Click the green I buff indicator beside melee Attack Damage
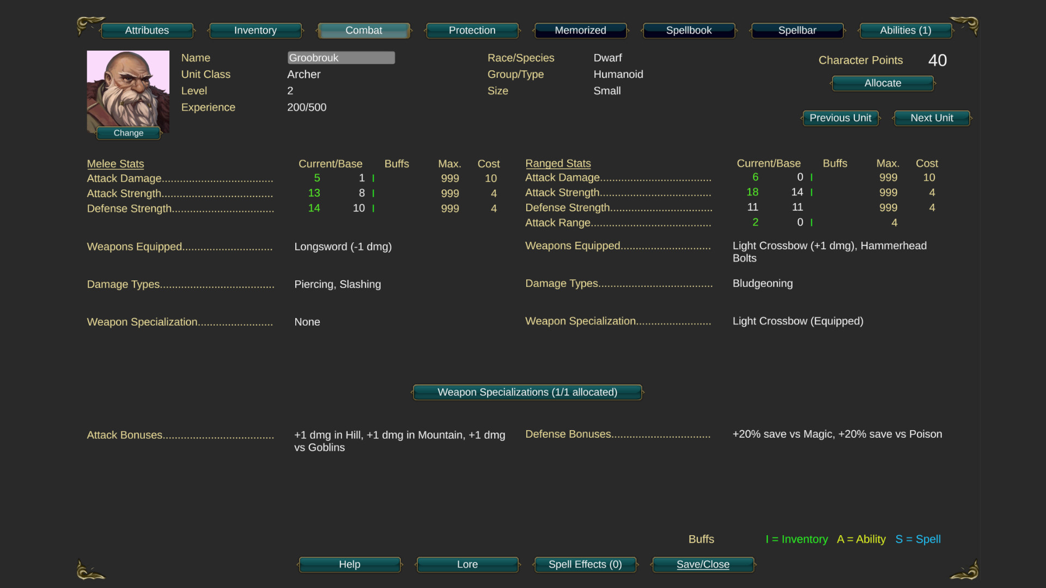 tap(374, 178)
